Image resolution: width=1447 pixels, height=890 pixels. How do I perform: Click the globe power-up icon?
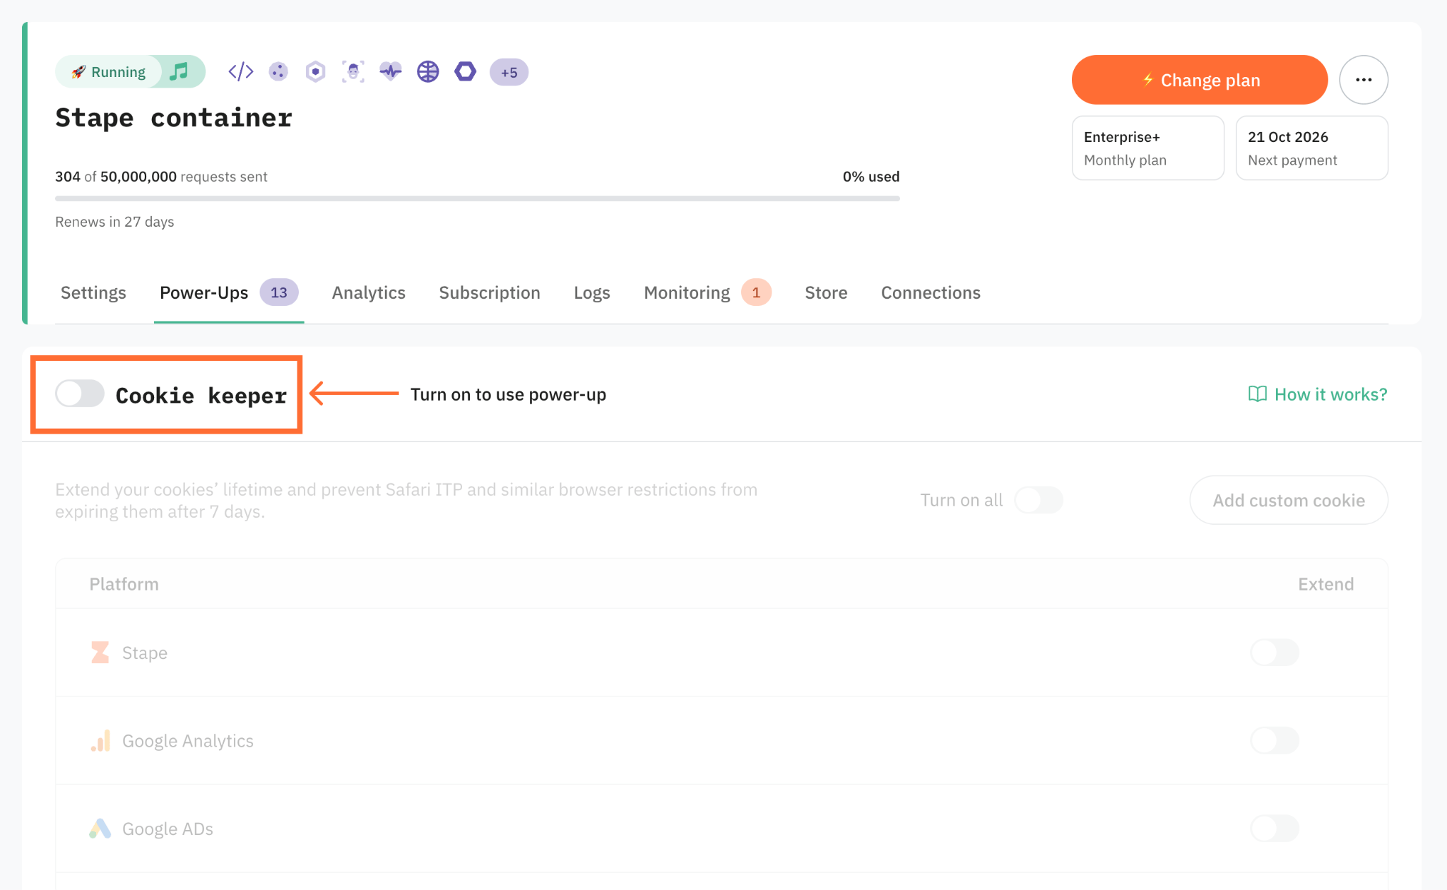pos(428,71)
